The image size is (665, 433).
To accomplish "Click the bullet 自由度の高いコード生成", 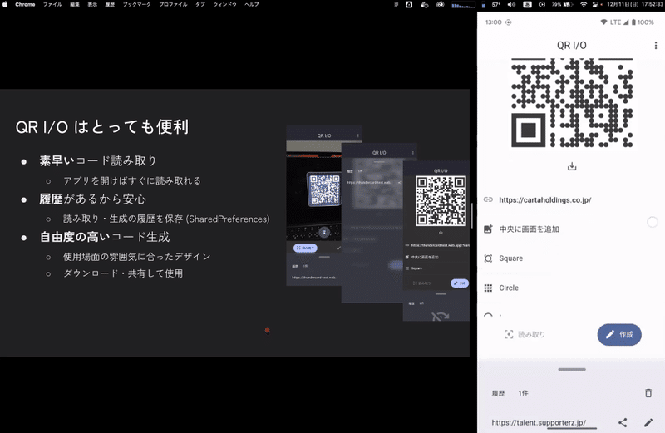I will [x=105, y=237].
